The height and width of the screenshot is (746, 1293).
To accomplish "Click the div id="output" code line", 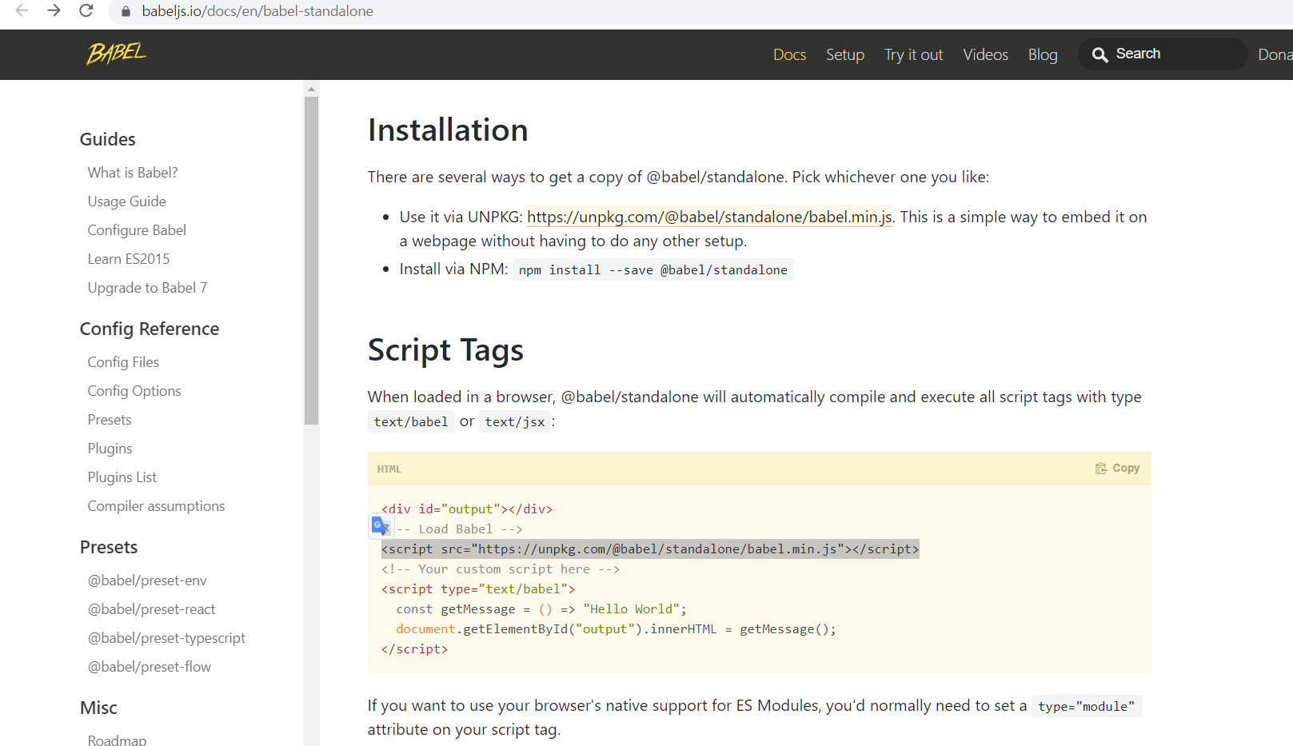I will point(467,509).
